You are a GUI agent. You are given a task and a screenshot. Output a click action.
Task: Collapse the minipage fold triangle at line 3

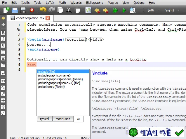23,39
